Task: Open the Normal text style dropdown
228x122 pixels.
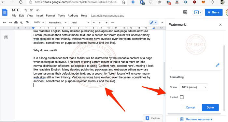Action: pyautogui.click(x=57, y=23)
